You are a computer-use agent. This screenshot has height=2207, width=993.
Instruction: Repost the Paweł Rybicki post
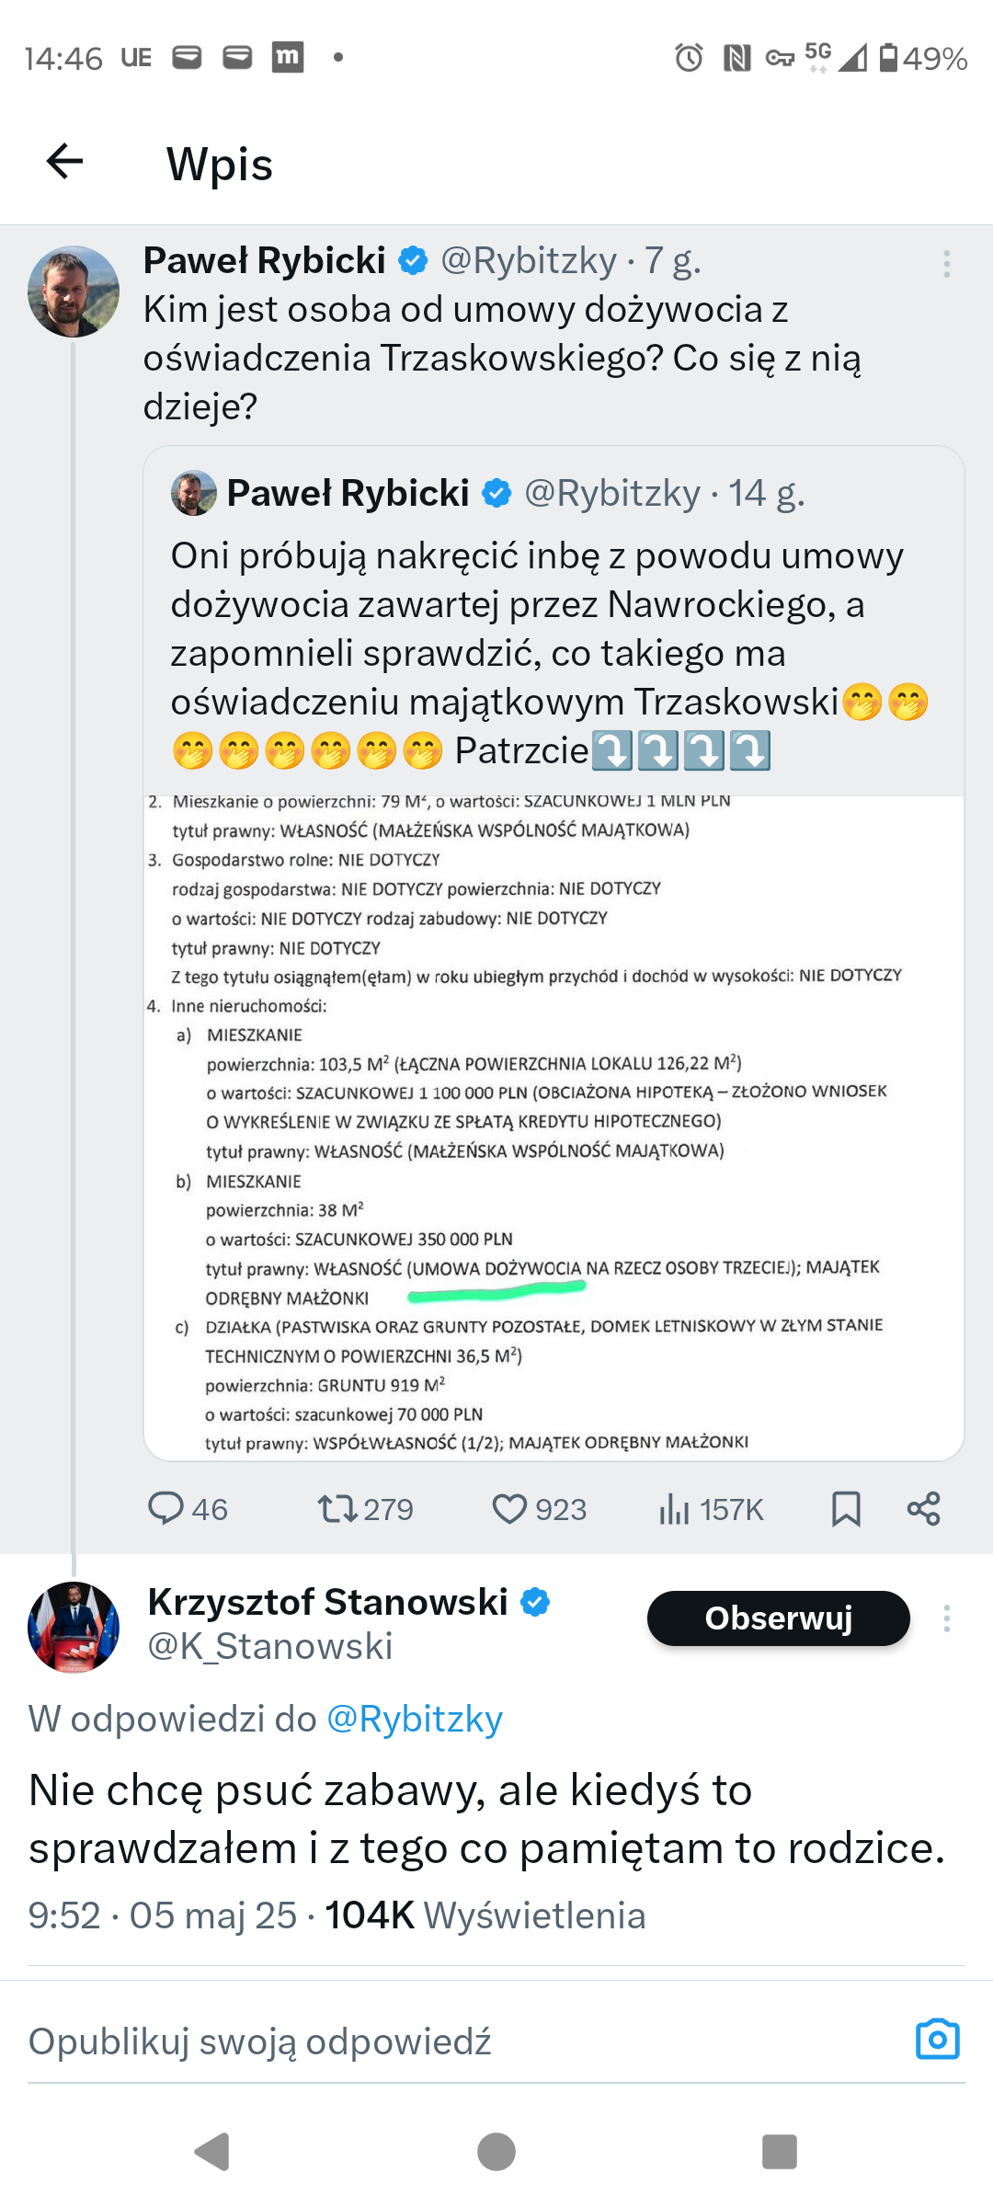(x=337, y=1509)
